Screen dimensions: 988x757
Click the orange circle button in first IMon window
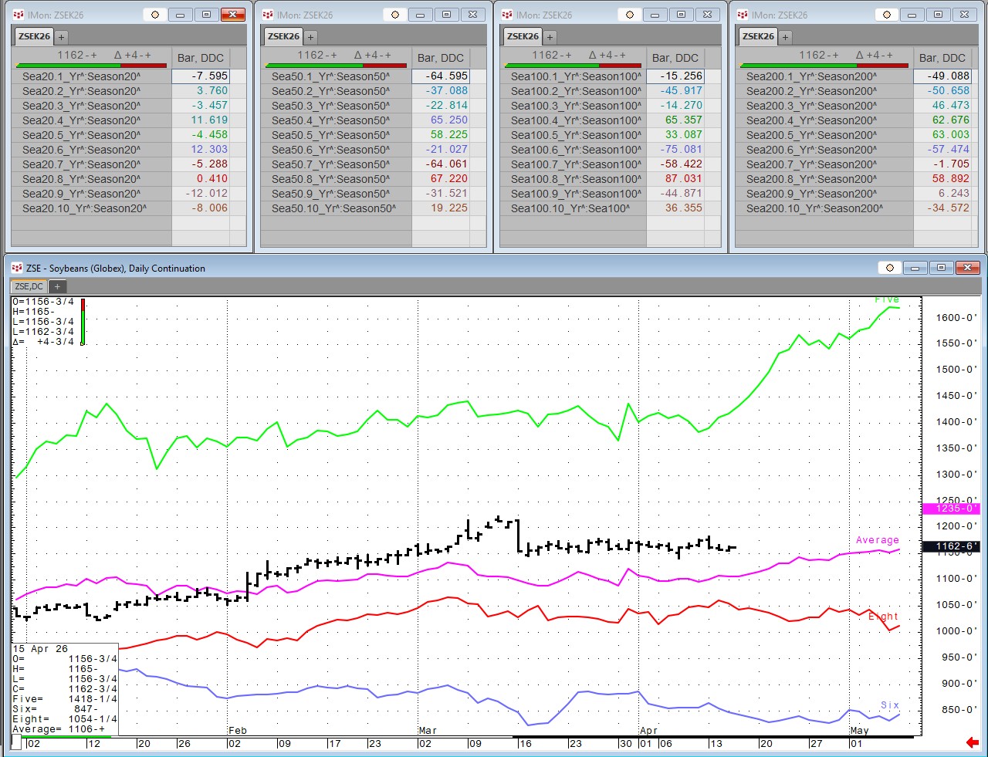click(154, 15)
